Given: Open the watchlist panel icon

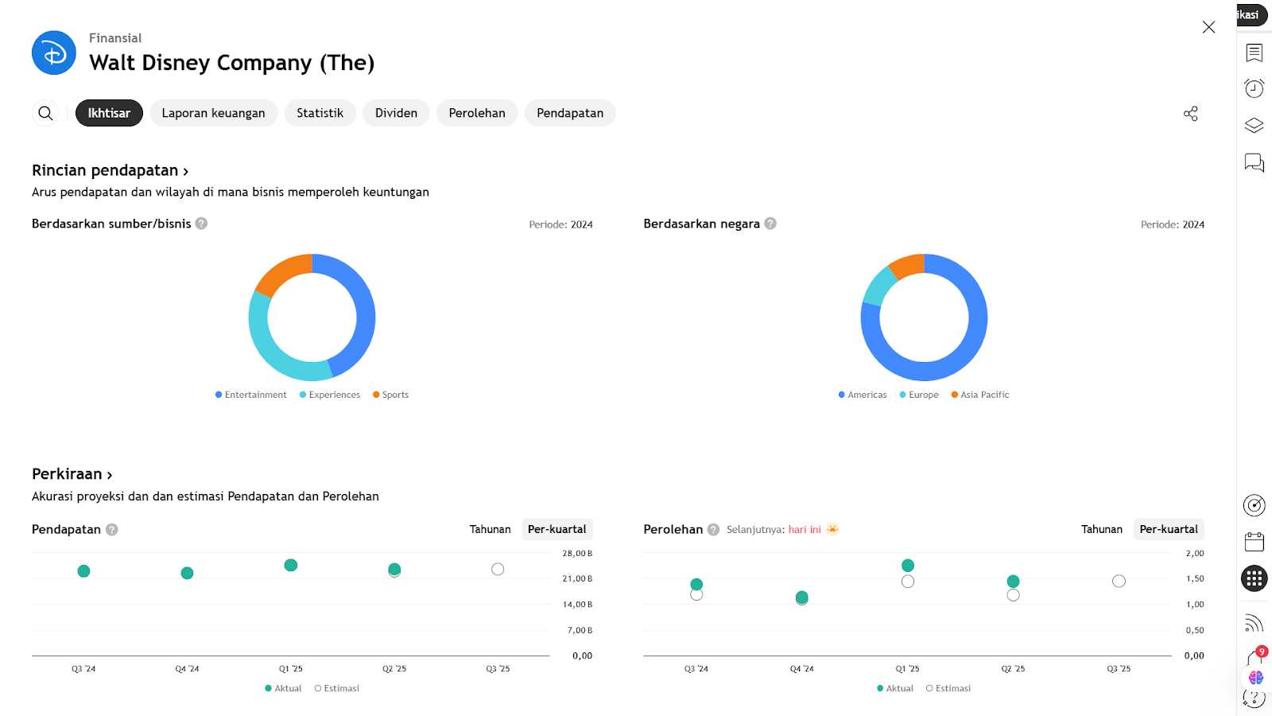Looking at the screenshot, I should pyautogui.click(x=1254, y=53).
